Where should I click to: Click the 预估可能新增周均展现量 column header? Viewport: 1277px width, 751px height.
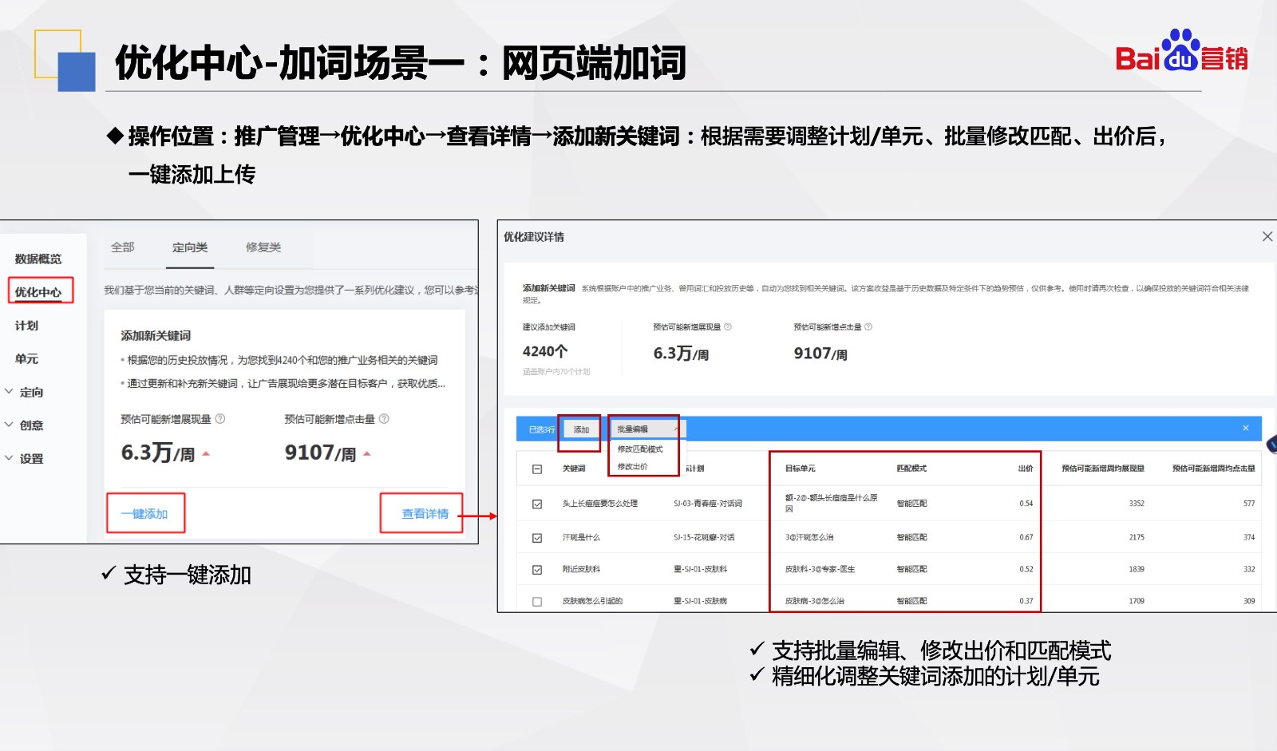click(x=1103, y=468)
